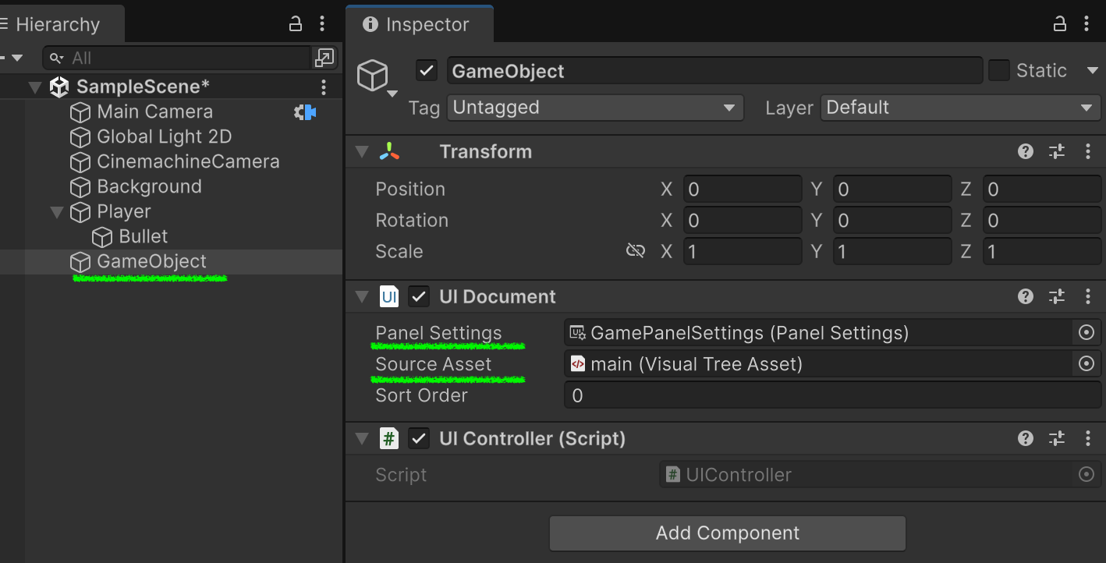Open the Inspector panel three-dot menu

[x=1087, y=24]
